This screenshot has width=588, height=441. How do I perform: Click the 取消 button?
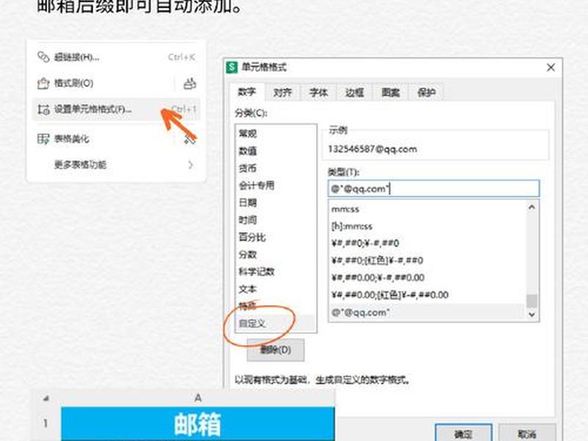[526, 434]
